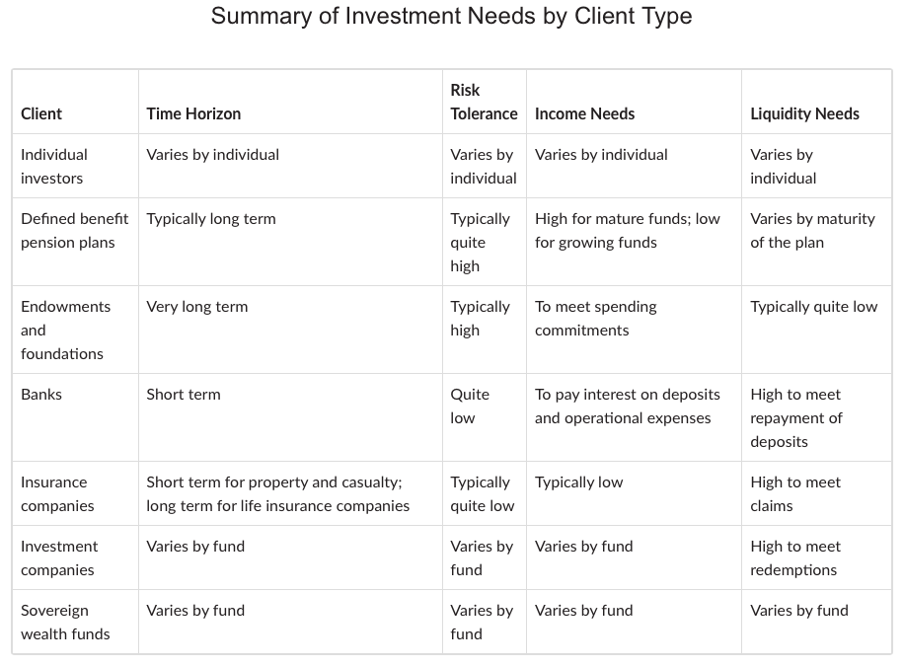Click the table title 'Summary of Investment Needs'

click(451, 17)
